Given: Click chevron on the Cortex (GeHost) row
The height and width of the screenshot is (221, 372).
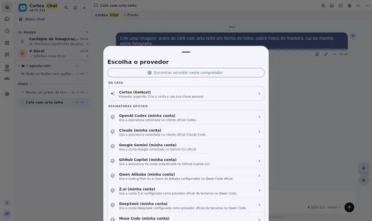Looking at the screenshot, I should point(259,94).
